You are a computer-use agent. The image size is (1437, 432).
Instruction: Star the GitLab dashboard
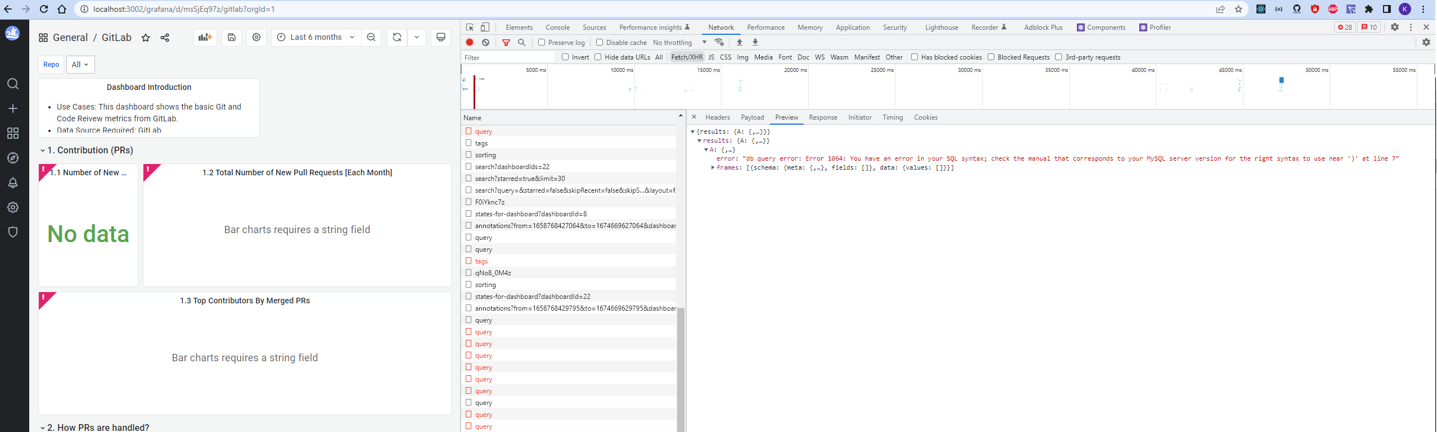[x=146, y=38]
